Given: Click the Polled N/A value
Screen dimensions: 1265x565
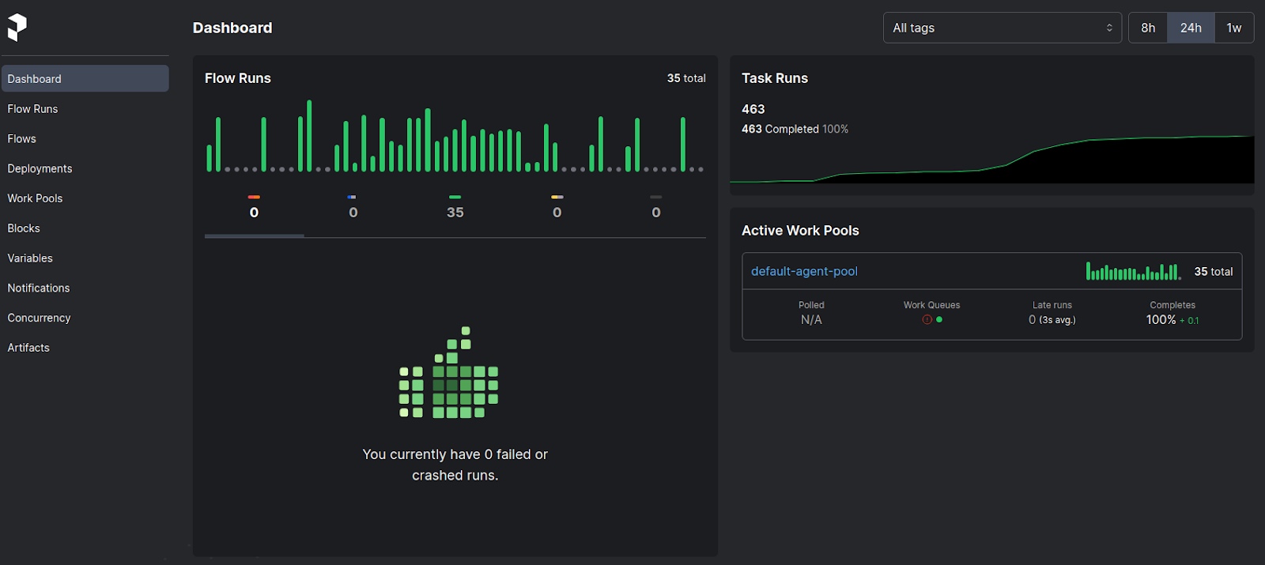Looking at the screenshot, I should (x=811, y=320).
